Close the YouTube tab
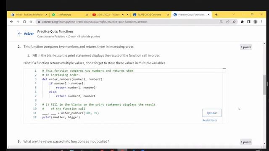Screen dimensions: 269x151 click(x=127, y=15)
